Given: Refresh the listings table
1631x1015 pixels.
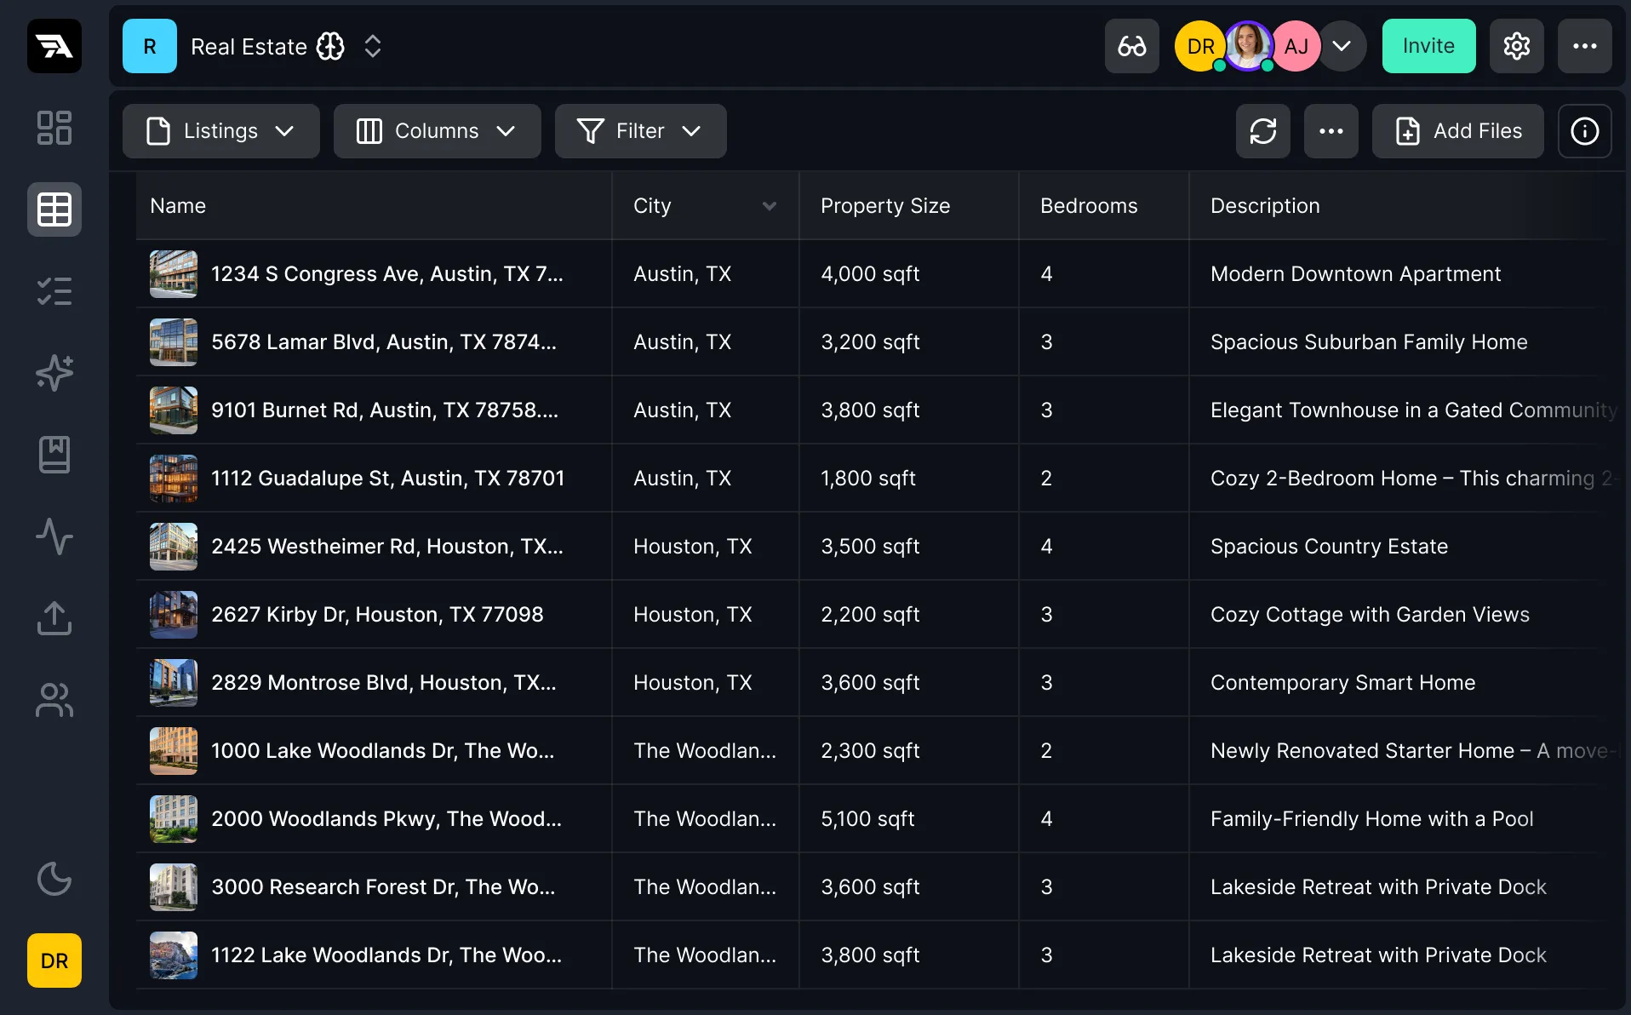Looking at the screenshot, I should [1262, 131].
